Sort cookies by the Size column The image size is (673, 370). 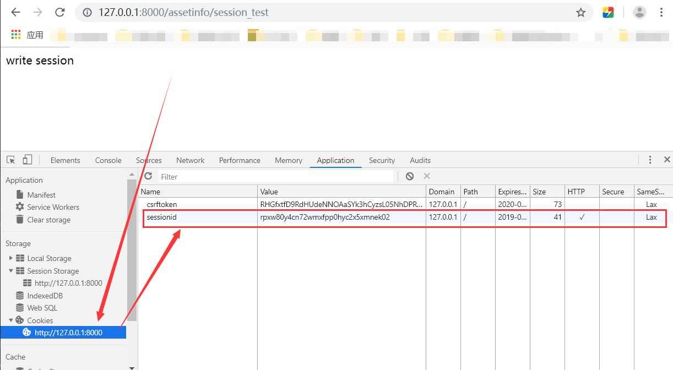pos(547,192)
